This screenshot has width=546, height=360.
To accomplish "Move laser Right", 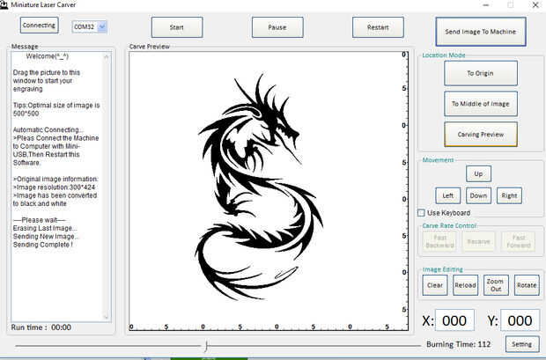I will (509, 195).
